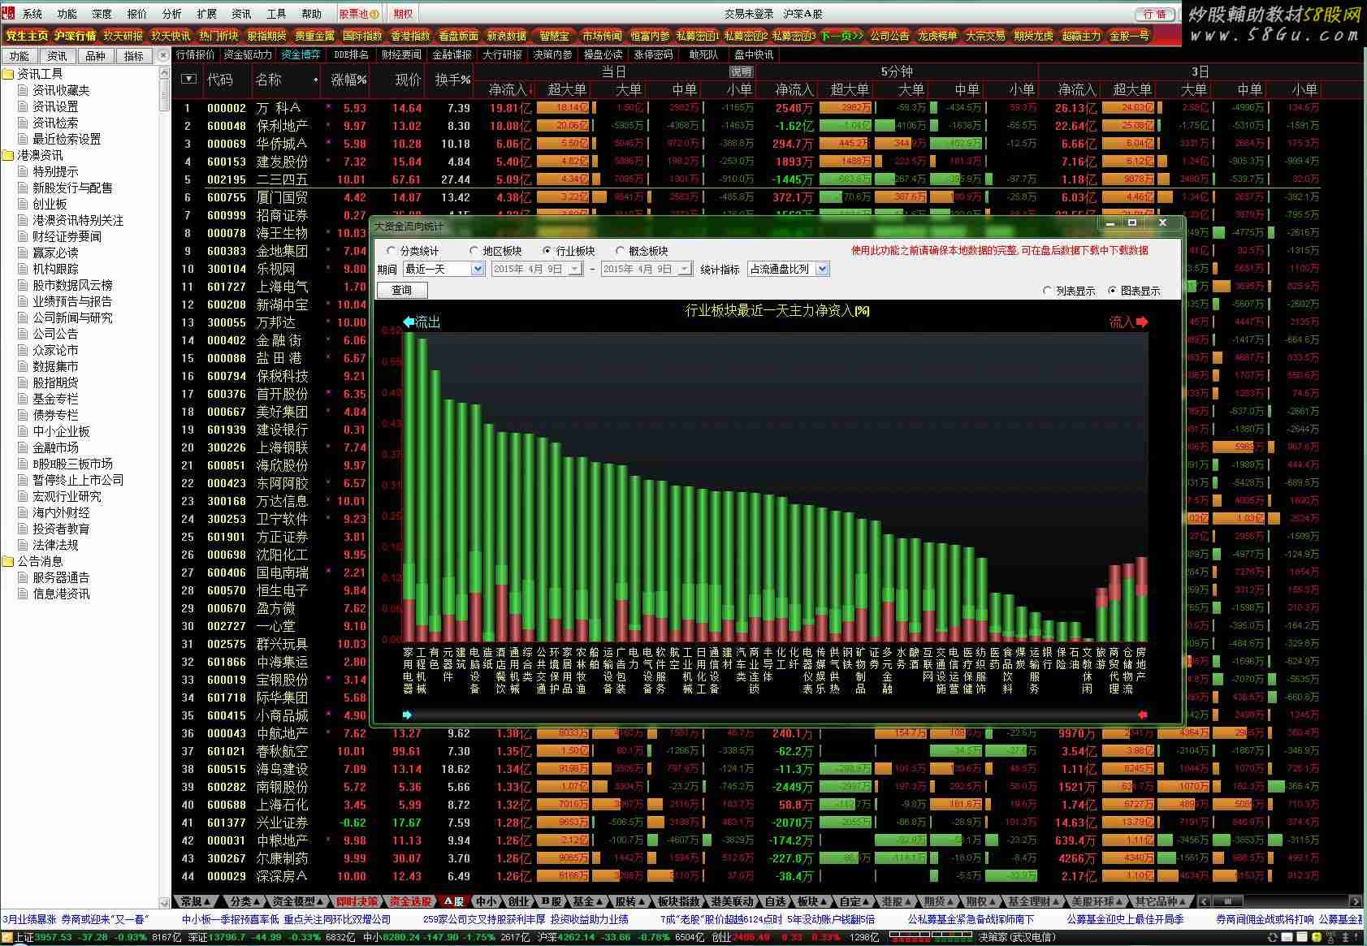Click the bottom scrollbar left arrow
Image resolution: width=1367 pixels, height=946 pixels.
pos(1204,901)
